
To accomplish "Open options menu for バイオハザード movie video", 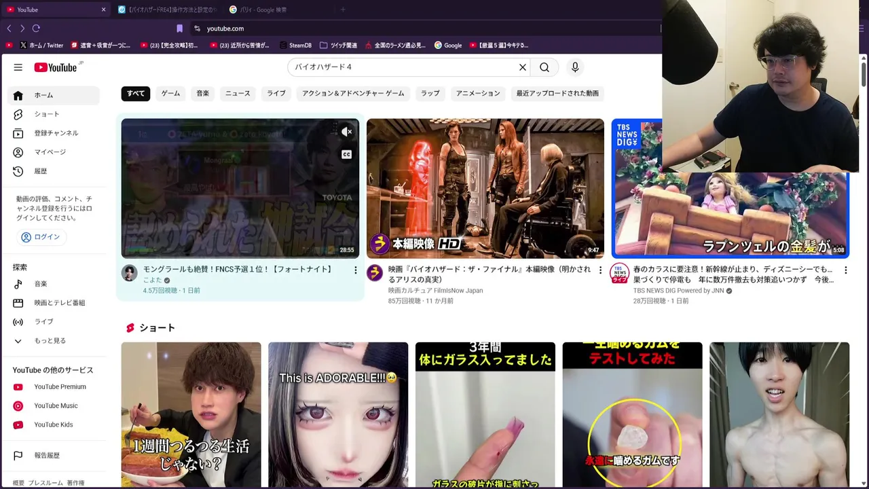I will pos(600,270).
